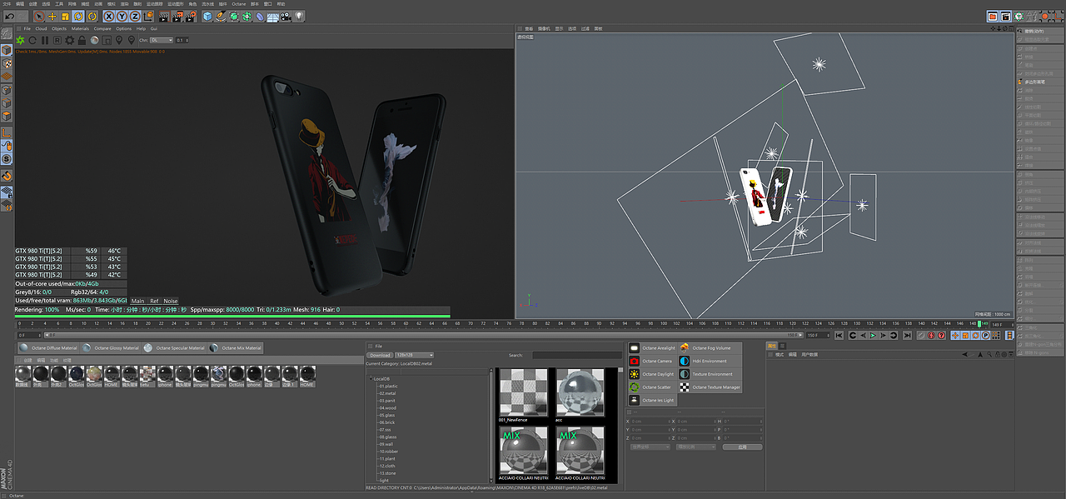Screen dimensions: 1066x499
Task: Toggle the Z axis lock
Action: pyautogui.click(x=135, y=17)
